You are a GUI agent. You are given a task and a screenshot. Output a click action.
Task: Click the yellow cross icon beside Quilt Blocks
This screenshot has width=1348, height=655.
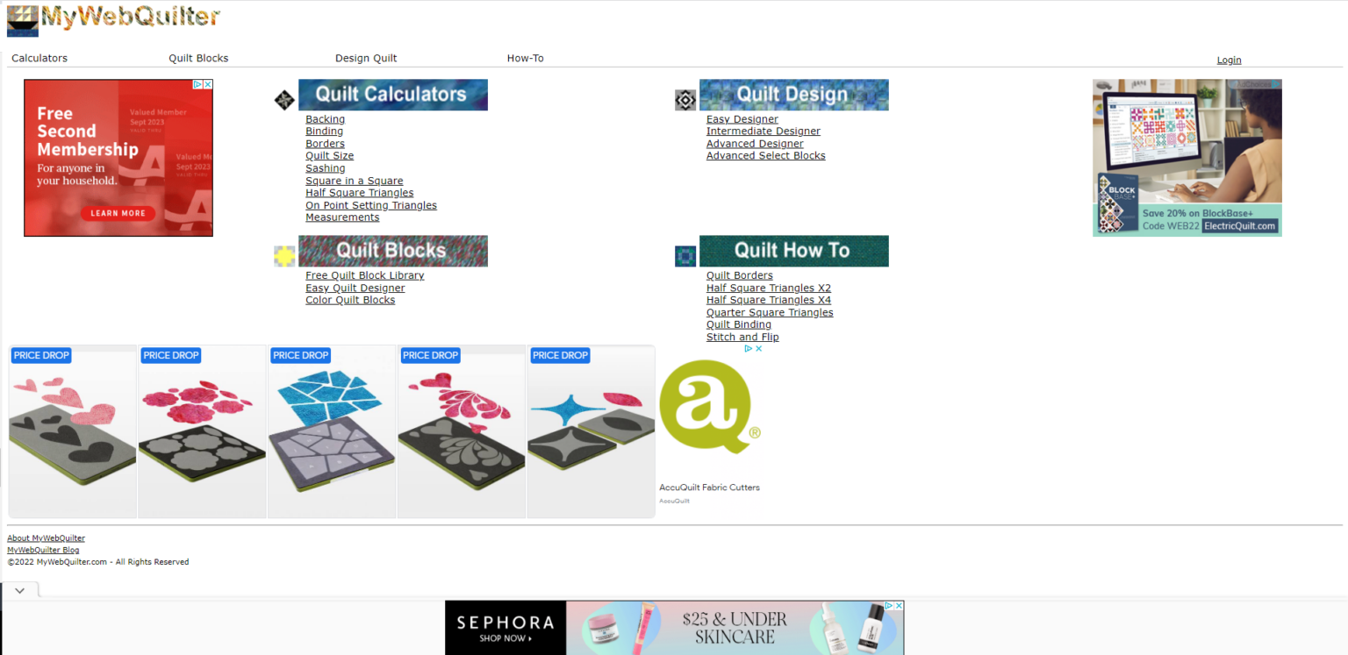pyautogui.click(x=283, y=256)
